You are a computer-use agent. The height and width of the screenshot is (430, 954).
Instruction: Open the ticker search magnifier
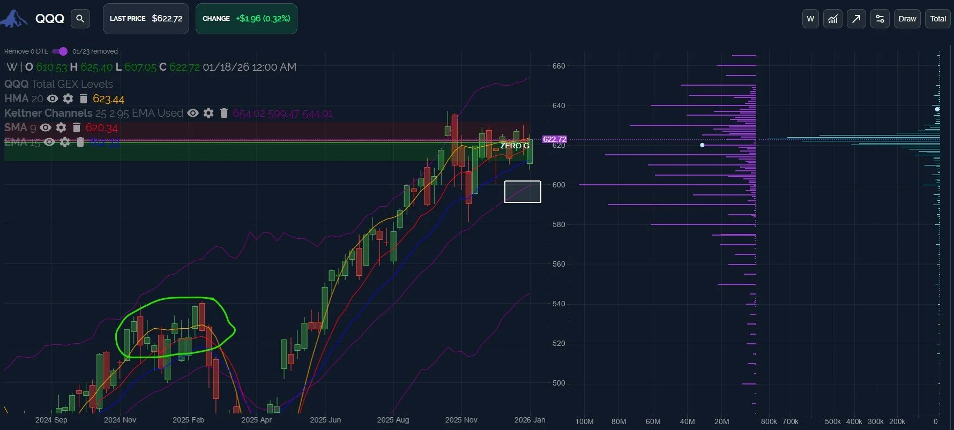tap(80, 19)
